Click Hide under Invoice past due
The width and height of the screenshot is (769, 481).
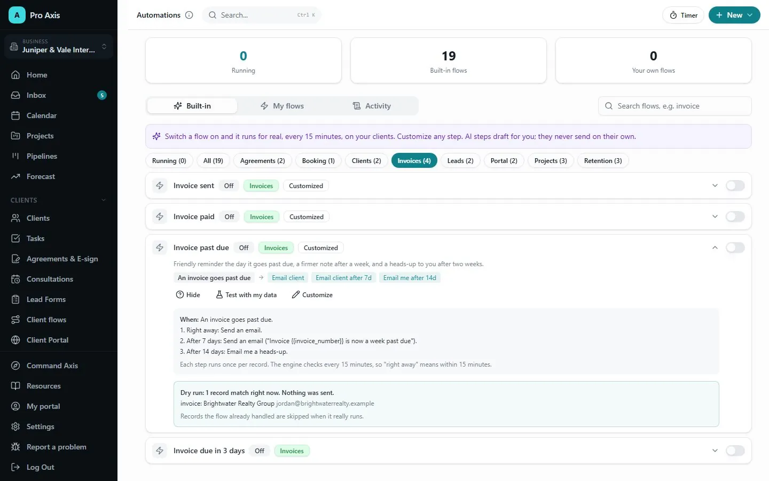point(188,295)
